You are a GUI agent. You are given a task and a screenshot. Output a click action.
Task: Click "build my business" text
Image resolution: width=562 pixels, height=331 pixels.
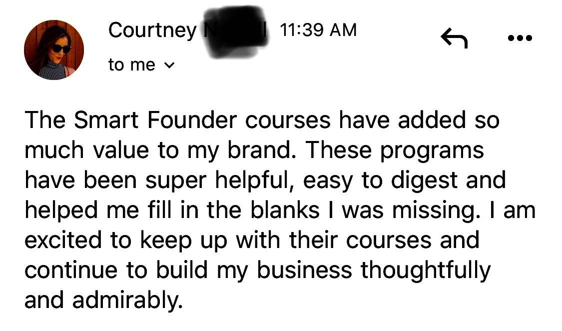click(254, 271)
